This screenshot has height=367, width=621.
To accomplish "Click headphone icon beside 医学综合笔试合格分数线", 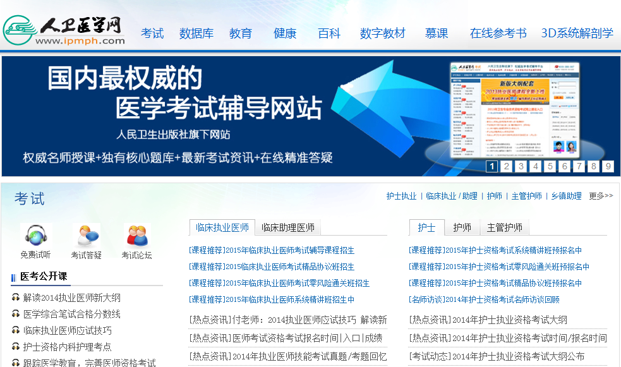I will [16, 314].
